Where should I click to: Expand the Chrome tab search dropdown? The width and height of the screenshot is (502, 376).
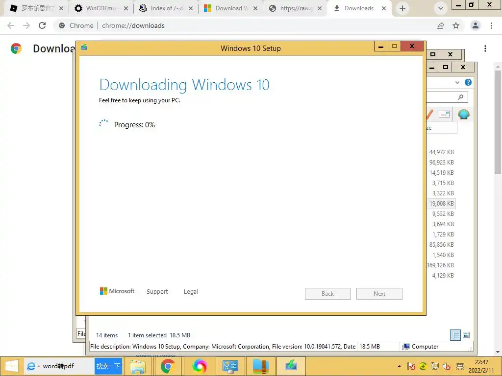(x=441, y=8)
